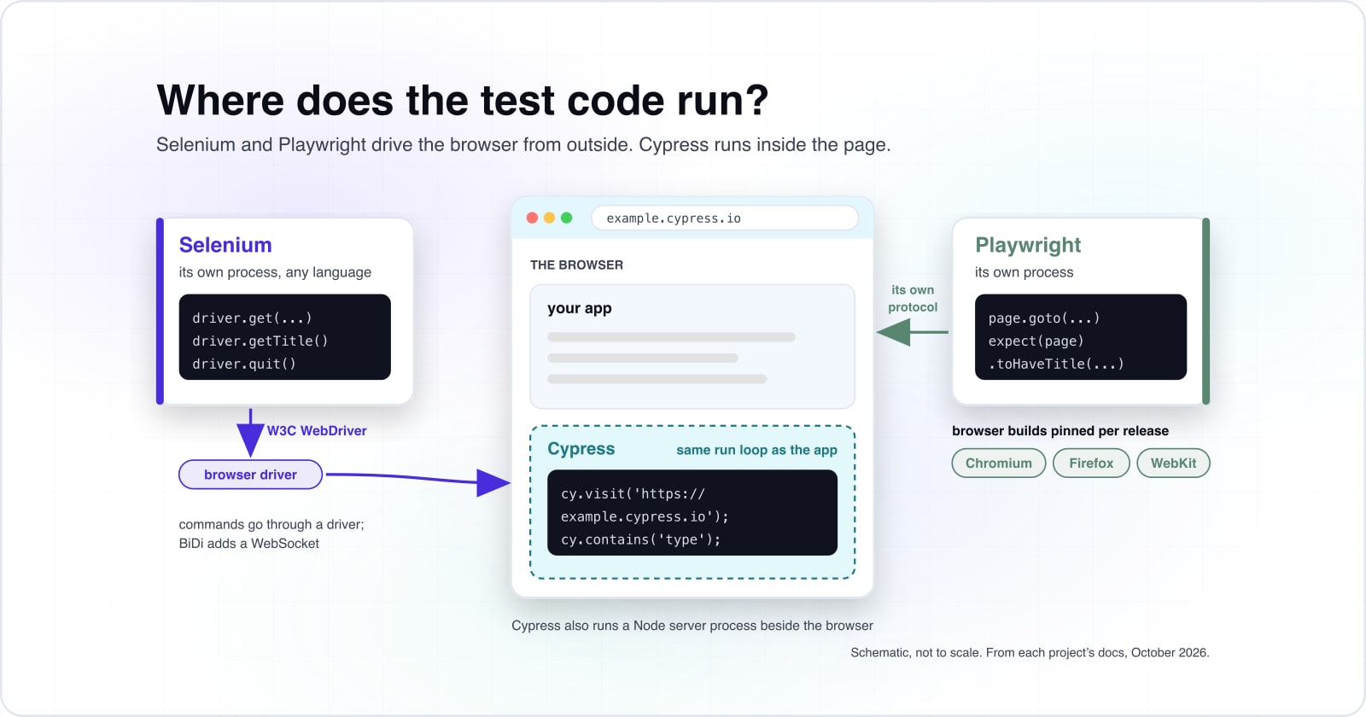This screenshot has height=717, width=1366.
Task: Click the example.cypress.io address bar
Action: coord(725,218)
